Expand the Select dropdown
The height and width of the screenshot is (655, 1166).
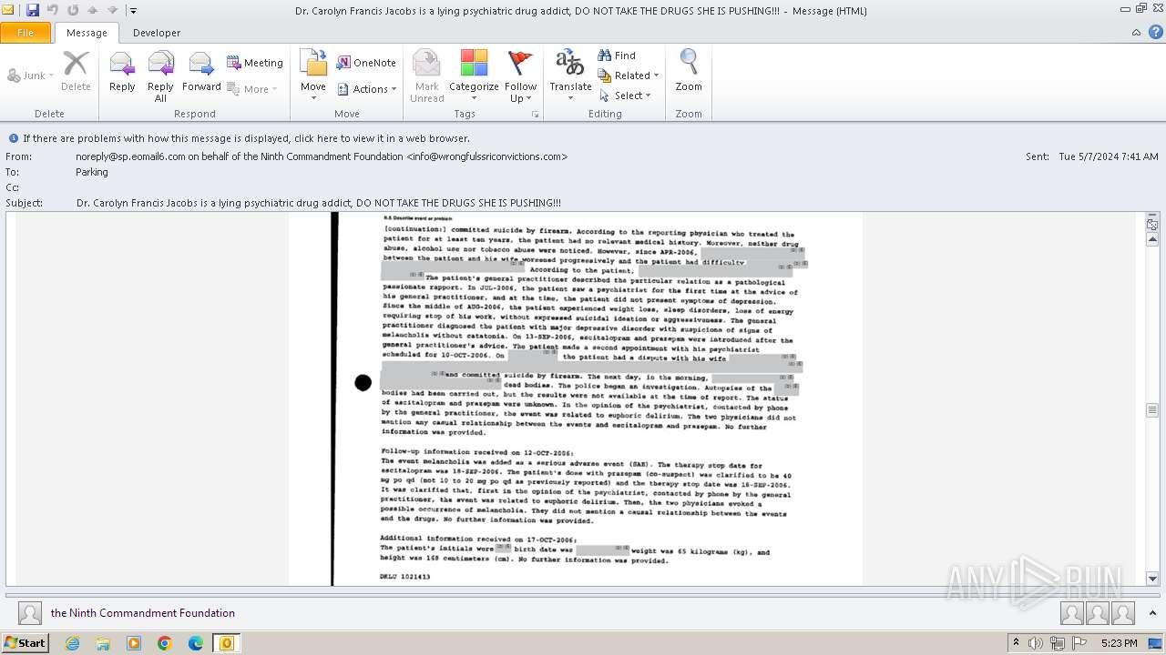[x=625, y=96]
